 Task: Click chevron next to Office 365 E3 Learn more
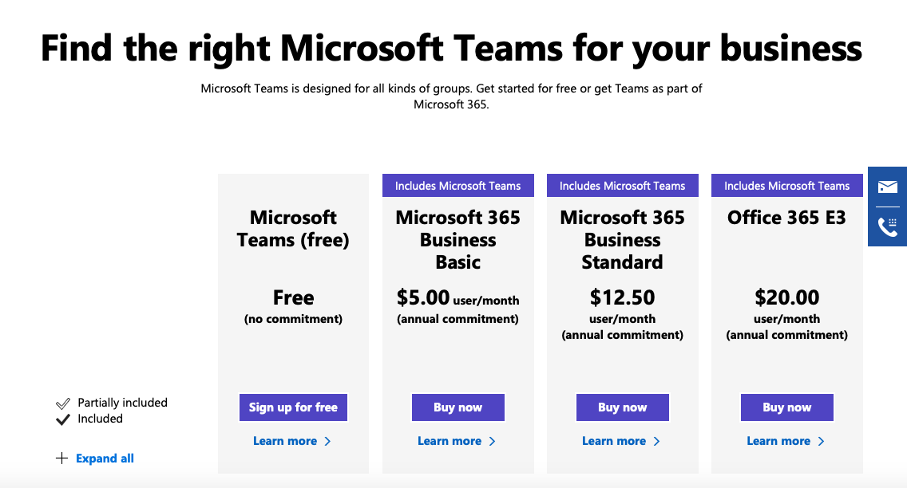pyautogui.click(x=821, y=441)
